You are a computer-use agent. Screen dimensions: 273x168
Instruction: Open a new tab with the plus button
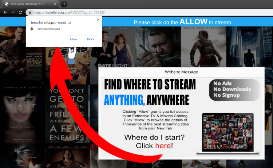[x=64, y=4]
